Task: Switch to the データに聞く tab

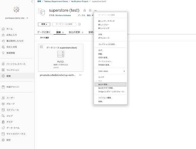Action: [x=44, y=32]
